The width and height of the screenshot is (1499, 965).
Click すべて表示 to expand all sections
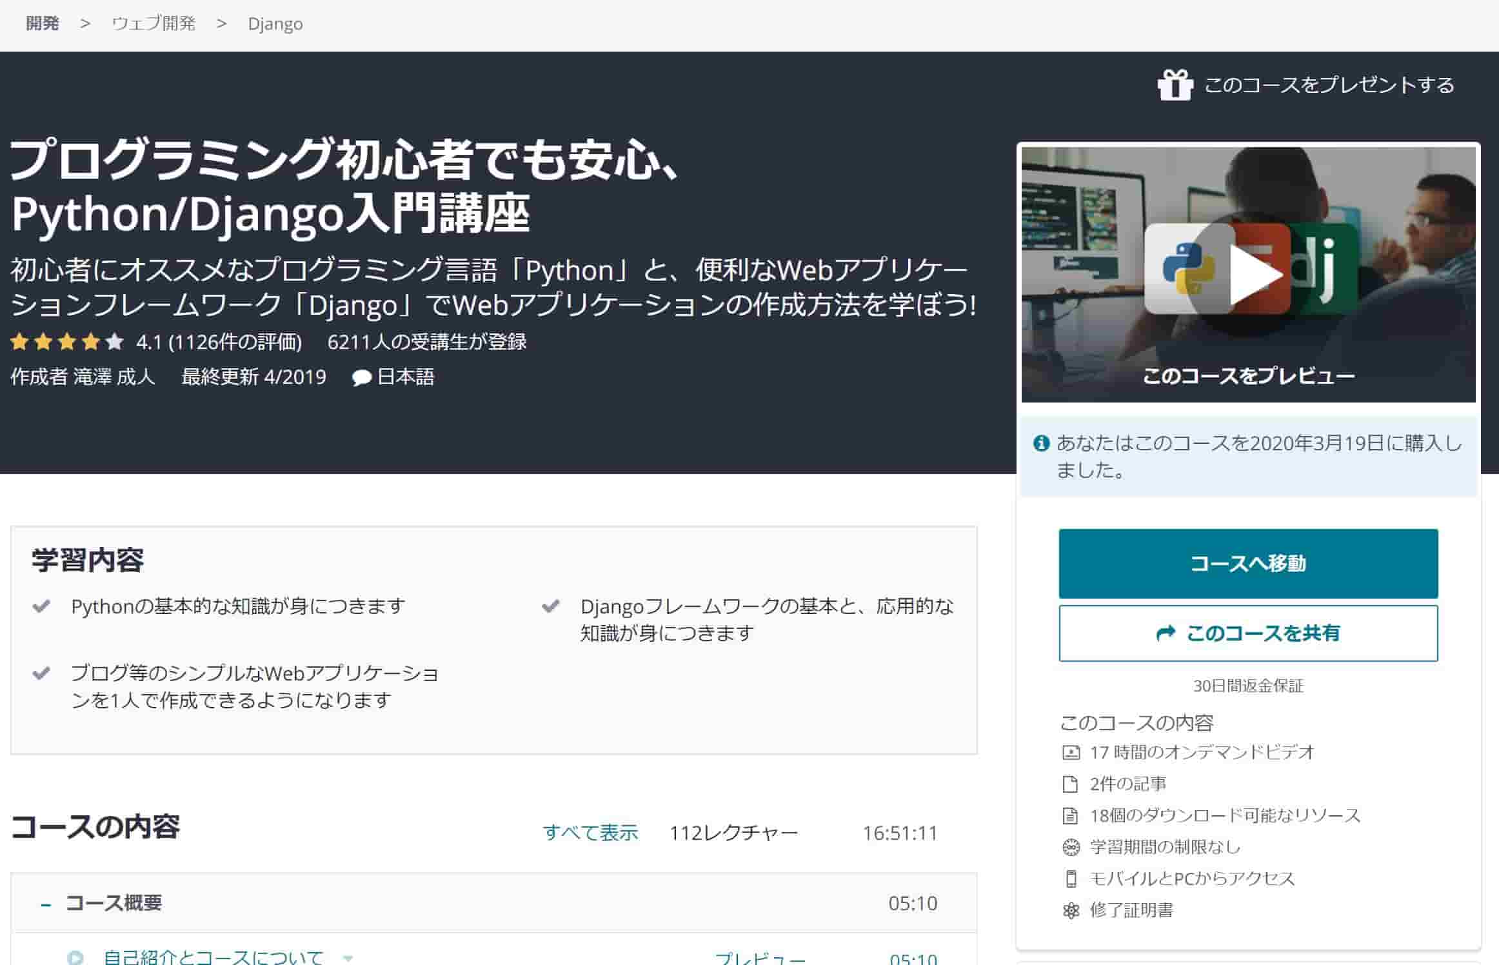coord(590,833)
